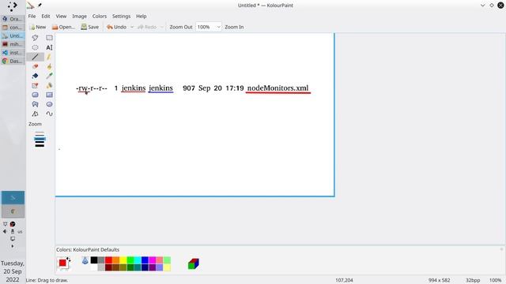This screenshot has height=284, width=506.
Task: Choose the Eraser tool
Action: point(35,66)
